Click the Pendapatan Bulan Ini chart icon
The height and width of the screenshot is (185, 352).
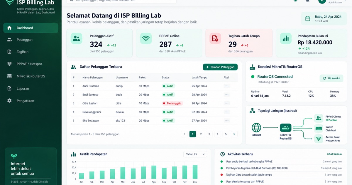coord(285,38)
